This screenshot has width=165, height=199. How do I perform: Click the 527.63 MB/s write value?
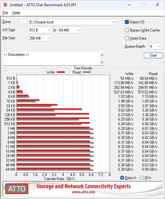124,92
